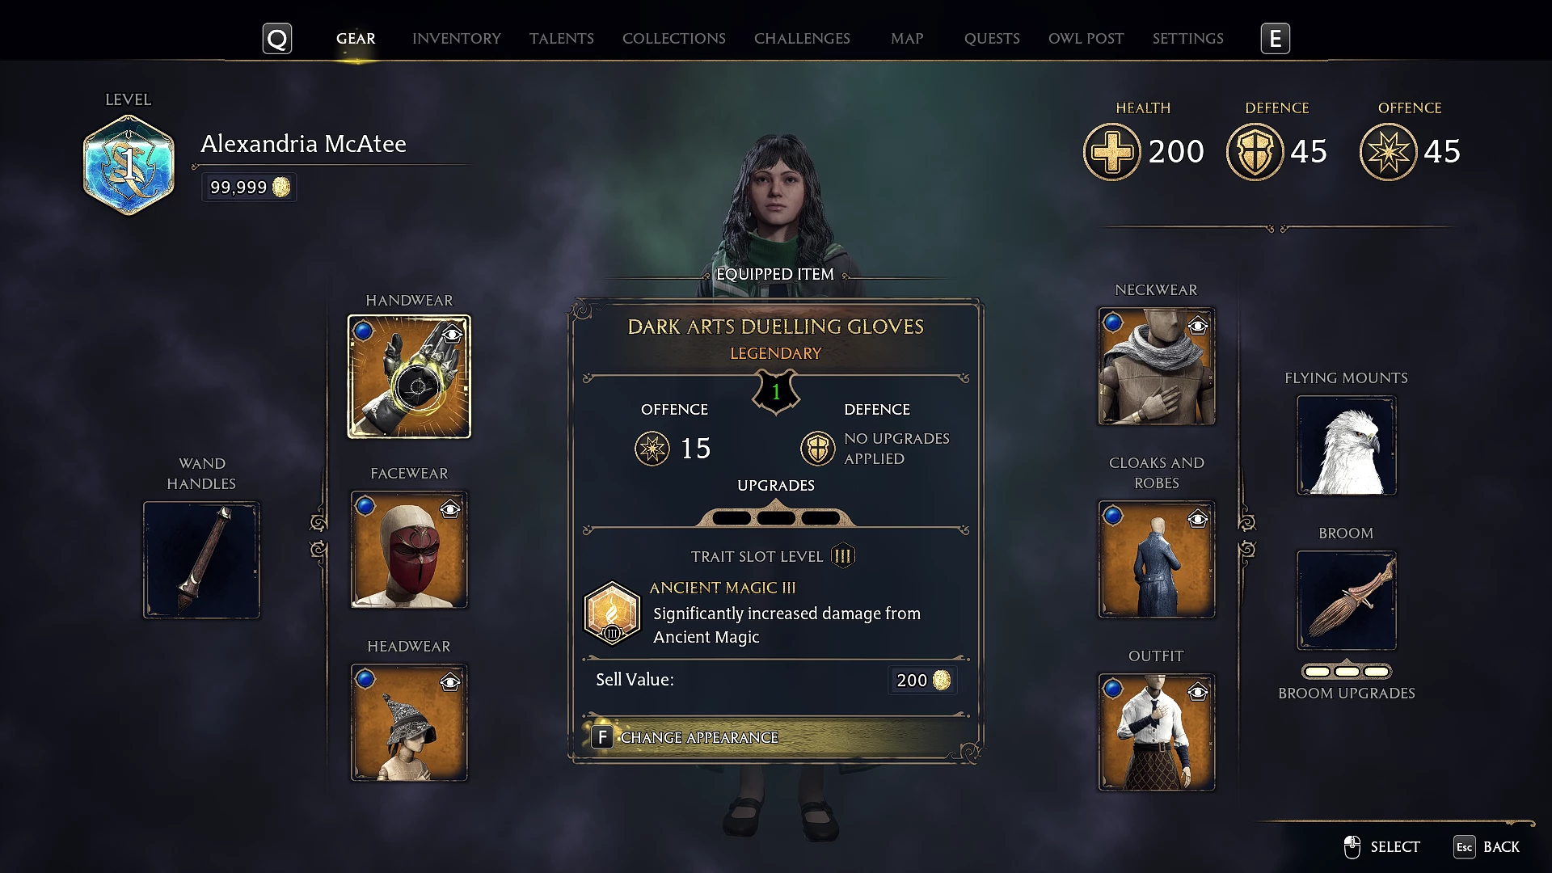Go to the Collections tab
The width and height of the screenshot is (1552, 873).
[x=674, y=38]
